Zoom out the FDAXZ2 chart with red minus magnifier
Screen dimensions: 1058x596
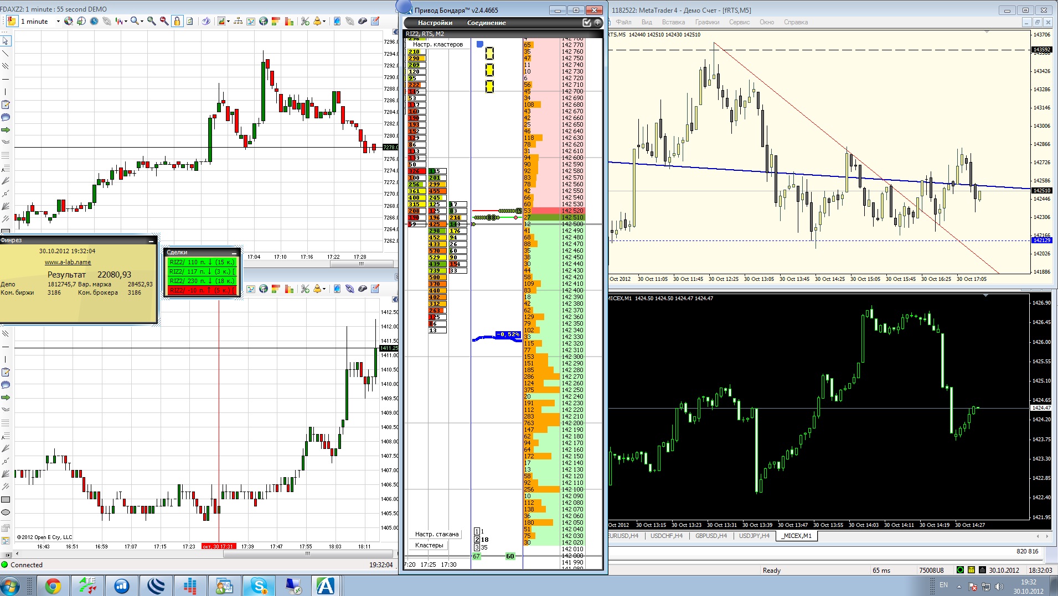pos(164,22)
